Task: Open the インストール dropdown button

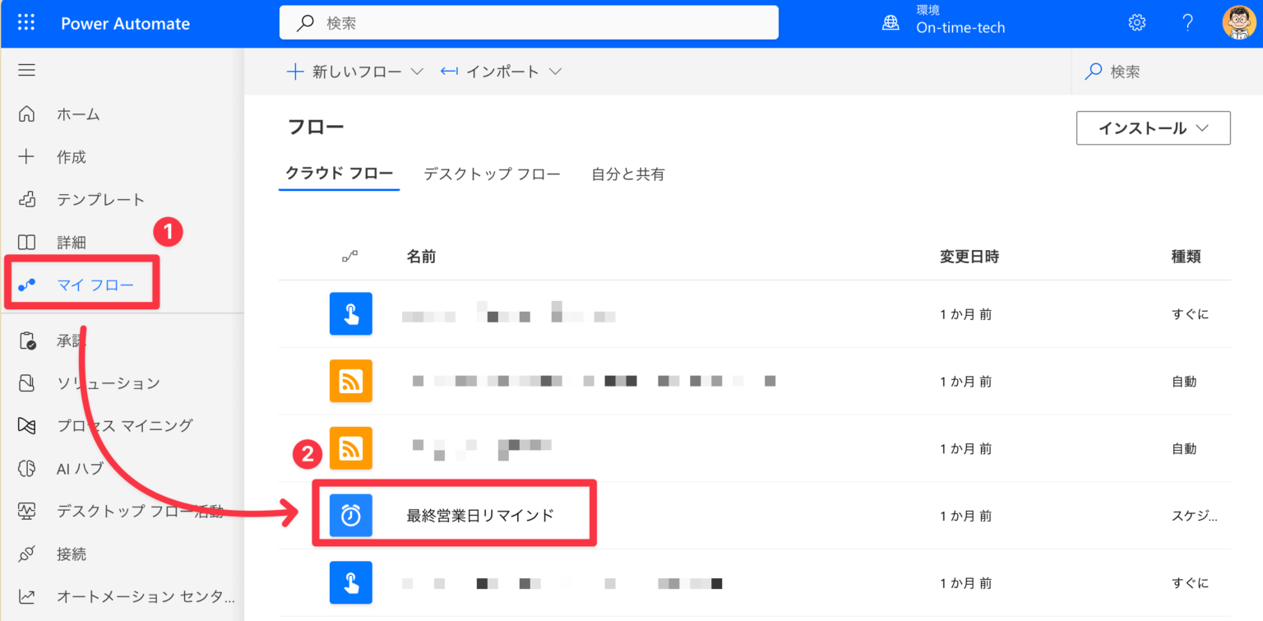Action: click(x=1153, y=128)
